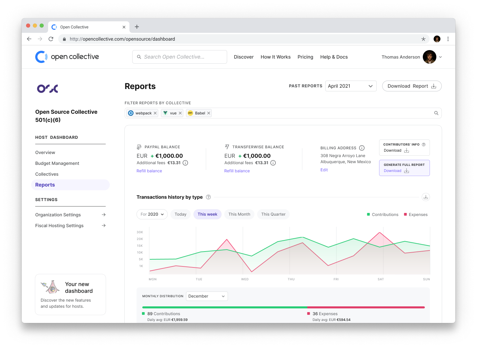This screenshot has height=348, width=477.
Task: Bookmark page with the star icon
Action: coord(423,39)
